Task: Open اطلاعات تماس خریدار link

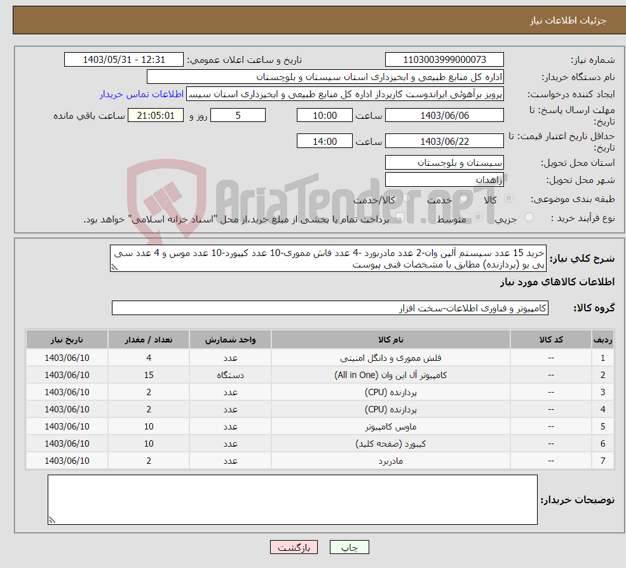Action: (x=142, y=94)
